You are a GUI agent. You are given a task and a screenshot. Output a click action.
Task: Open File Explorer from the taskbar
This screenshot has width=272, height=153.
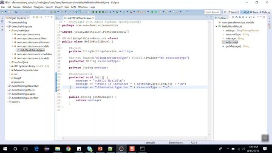pos(58,149)
